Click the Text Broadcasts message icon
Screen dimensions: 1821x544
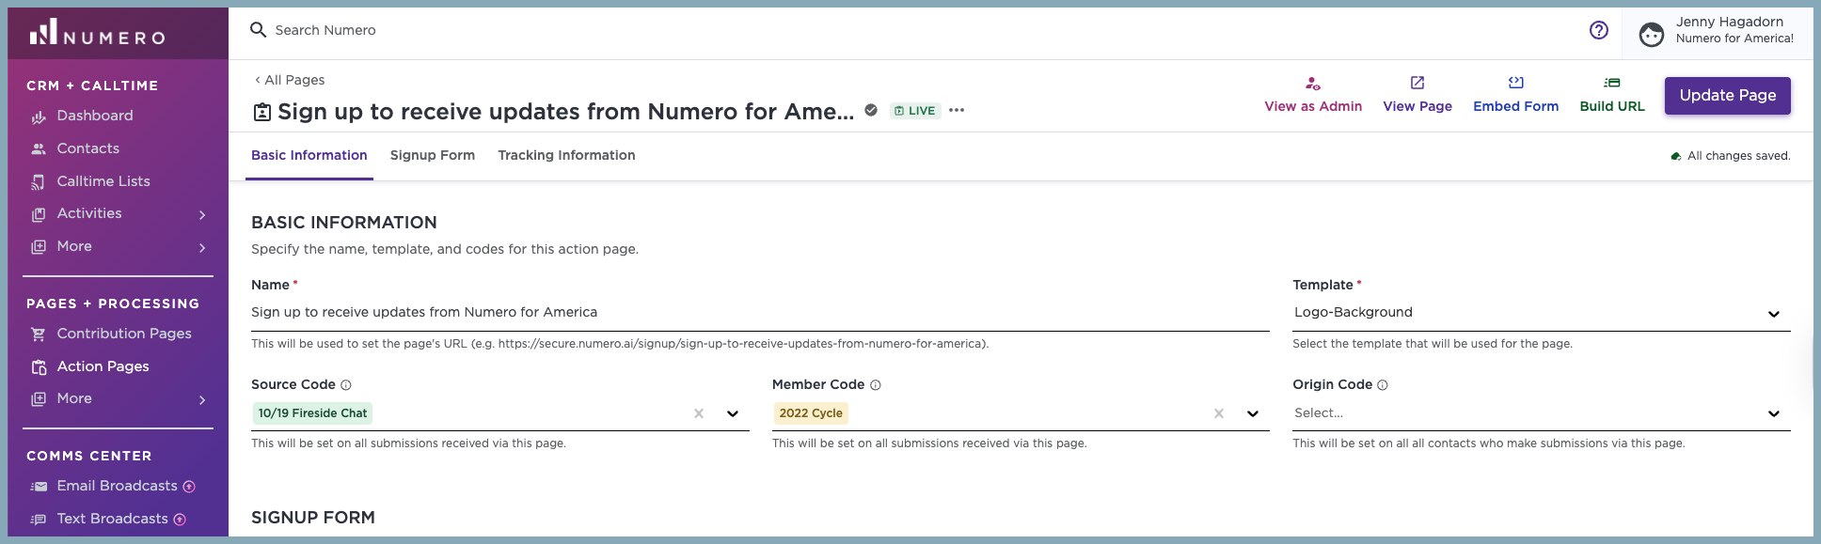point(39,520)
